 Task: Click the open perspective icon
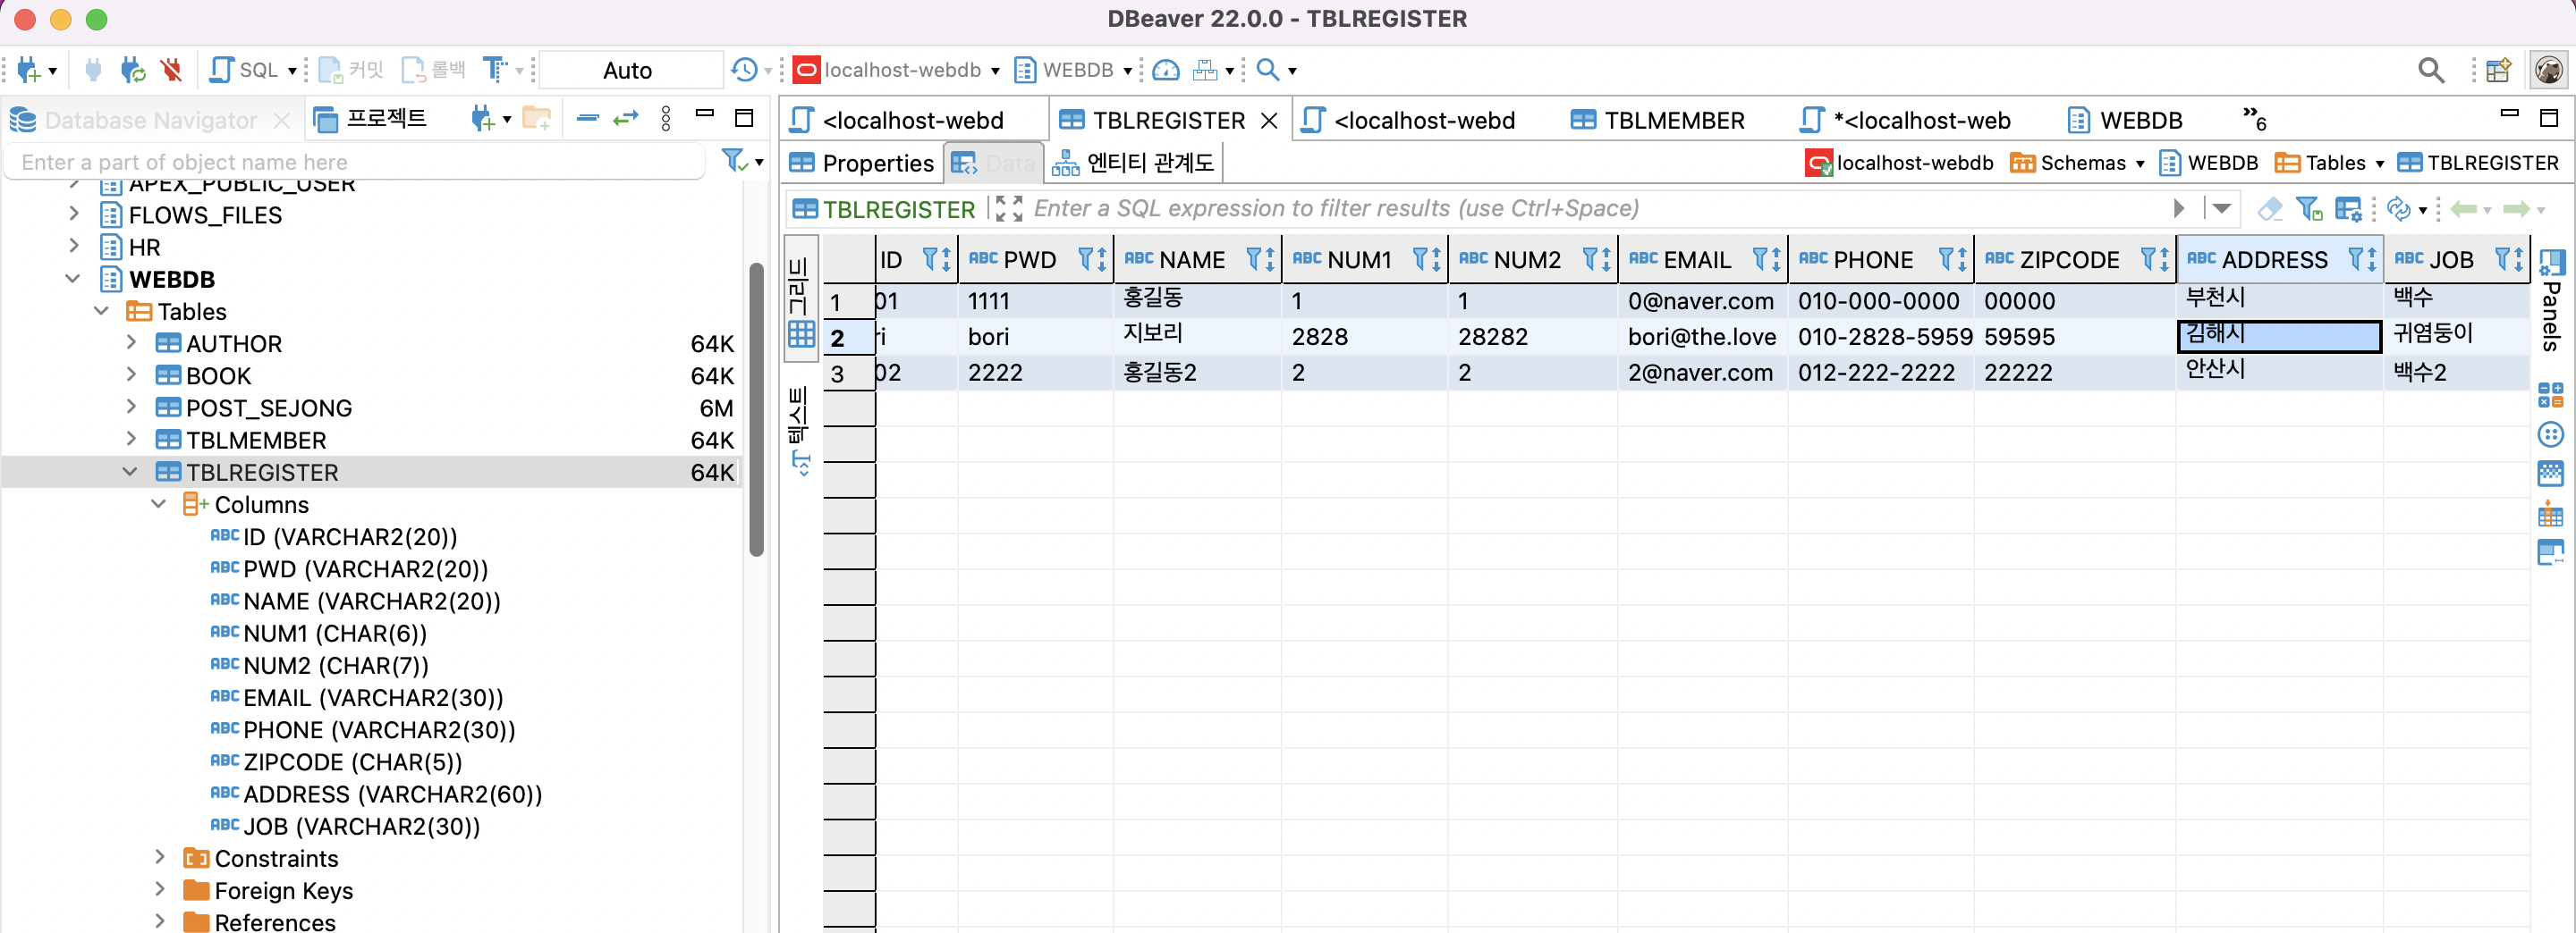(x=2498, y=70)
